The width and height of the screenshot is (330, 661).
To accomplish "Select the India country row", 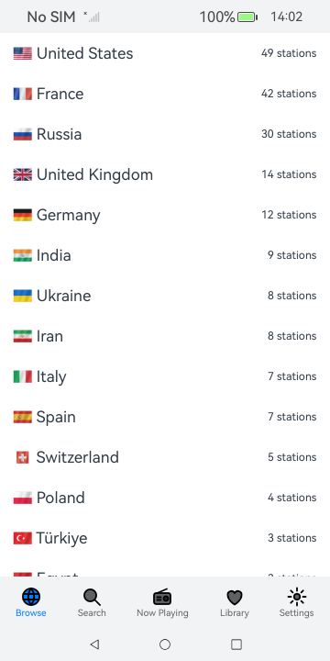I will (165, 255).
